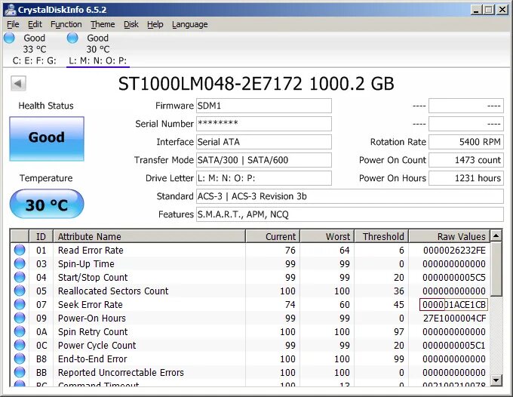Open the Function menu

tap(66, 25)
